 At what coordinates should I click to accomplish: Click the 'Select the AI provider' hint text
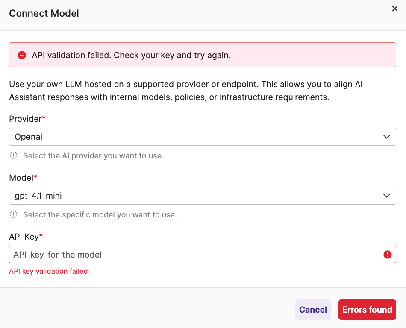tap(93, 156)
